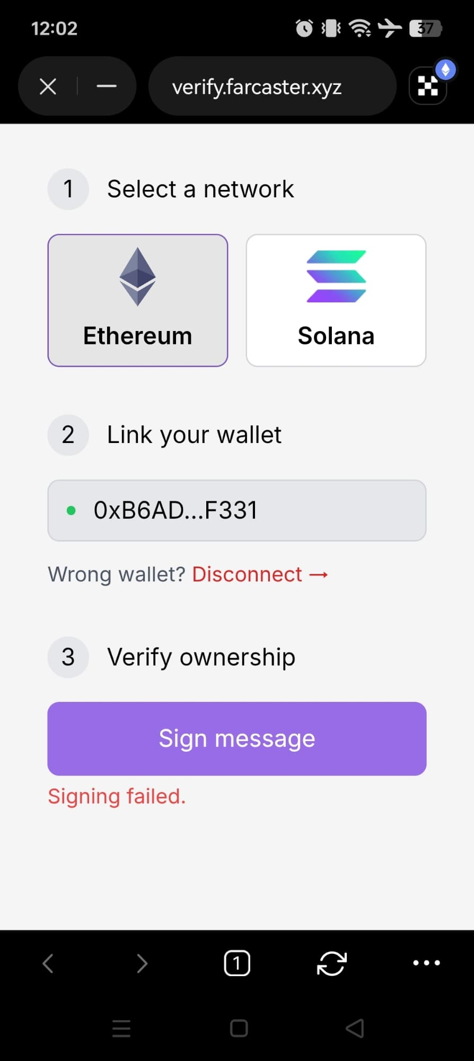474x1061 pixels.
Task: Tap the connected wallet 0xB6AD...F331 field
Action: pos(237,510)
